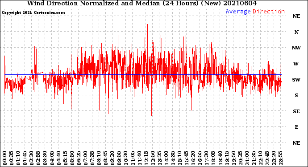Click the 12:50 time label
The height and width of the screenshot is (167, 308).
153,158
